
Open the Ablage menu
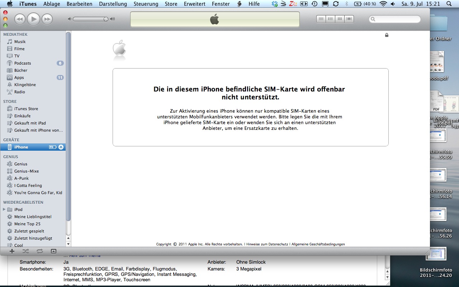tap(52, 4)
